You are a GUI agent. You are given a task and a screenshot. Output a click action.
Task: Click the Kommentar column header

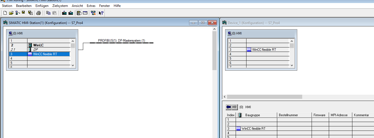click(x=363, y=115)
